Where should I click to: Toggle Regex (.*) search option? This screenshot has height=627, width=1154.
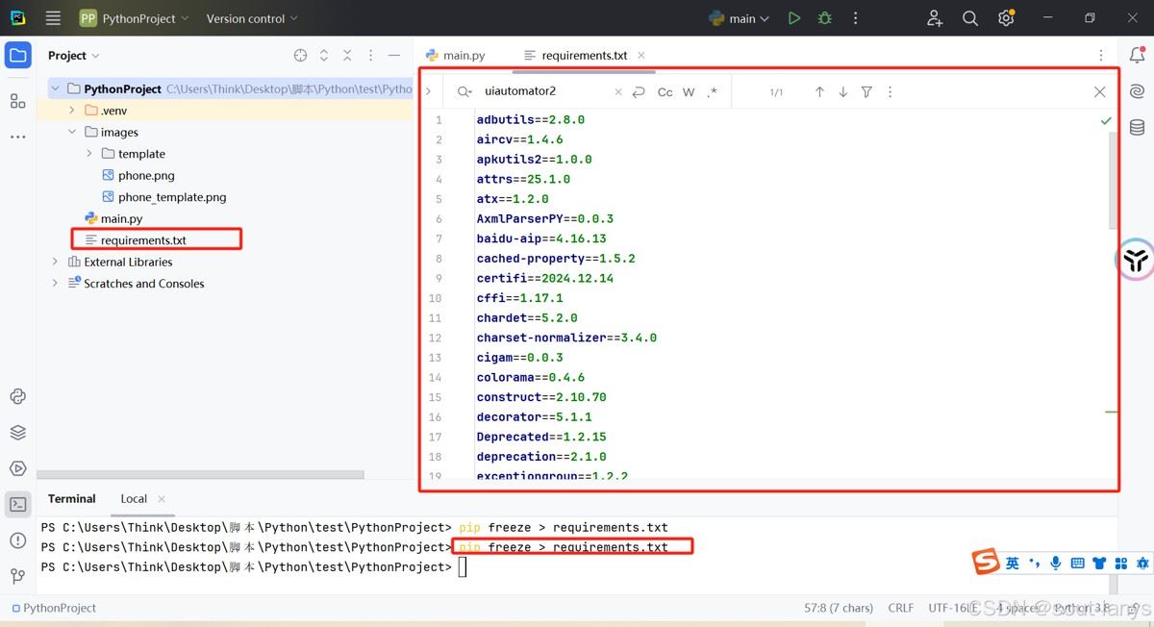pyautogui.click(x=712, y=92)
